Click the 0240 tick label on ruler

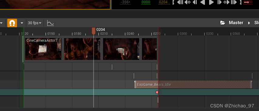[130, 34]
